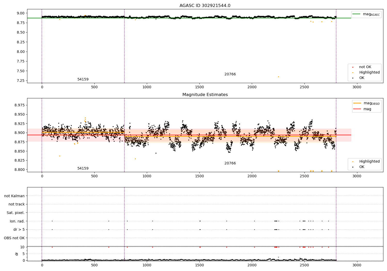Click the green line sample in mag AGASC legend
Viewport: 387px width, 271px height.
[357, 14]
